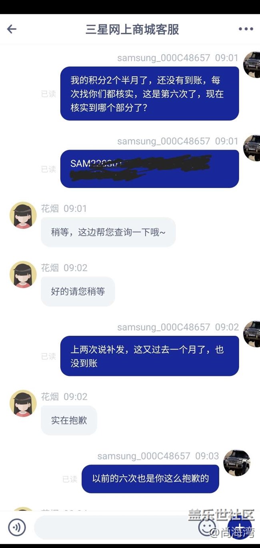Tap 花烟 avatar beside the 09:01 message
The image size is (260, 548).
pos(23,215)
